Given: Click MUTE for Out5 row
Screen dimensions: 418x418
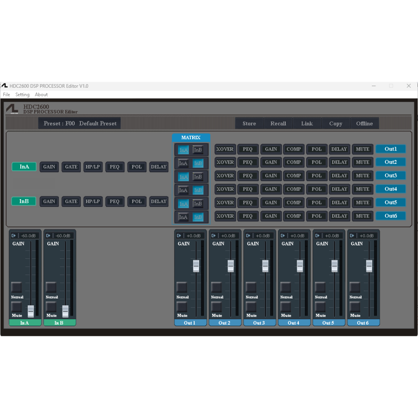Looking at the screenshot, I should pos(362,202).
